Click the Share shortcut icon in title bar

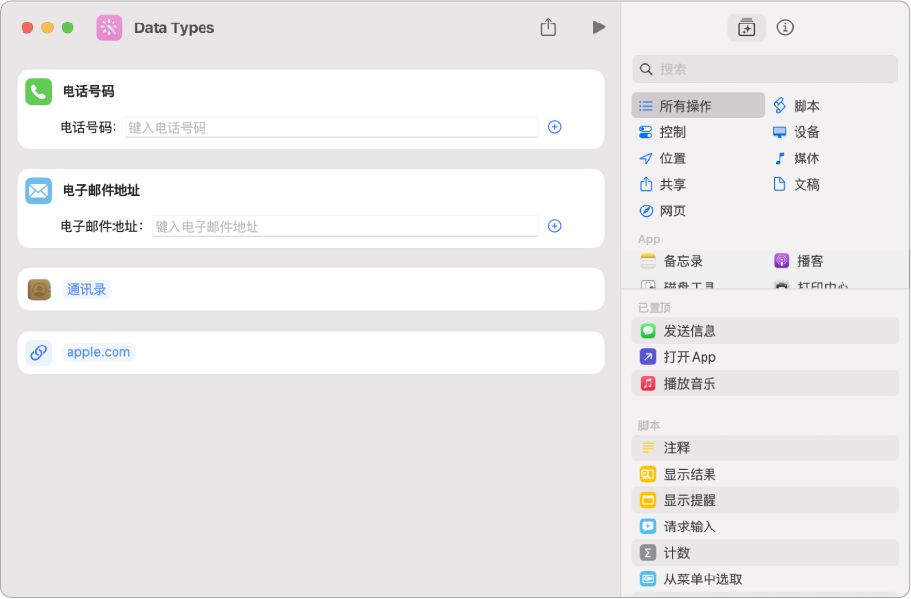548,27
